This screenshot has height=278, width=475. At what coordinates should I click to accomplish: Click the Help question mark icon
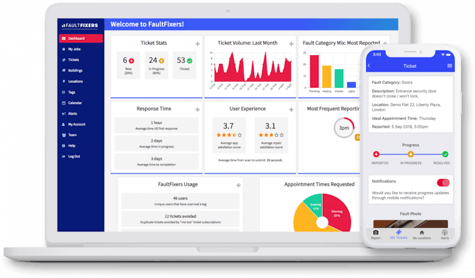pyautogui.click(x=63, y=146)
